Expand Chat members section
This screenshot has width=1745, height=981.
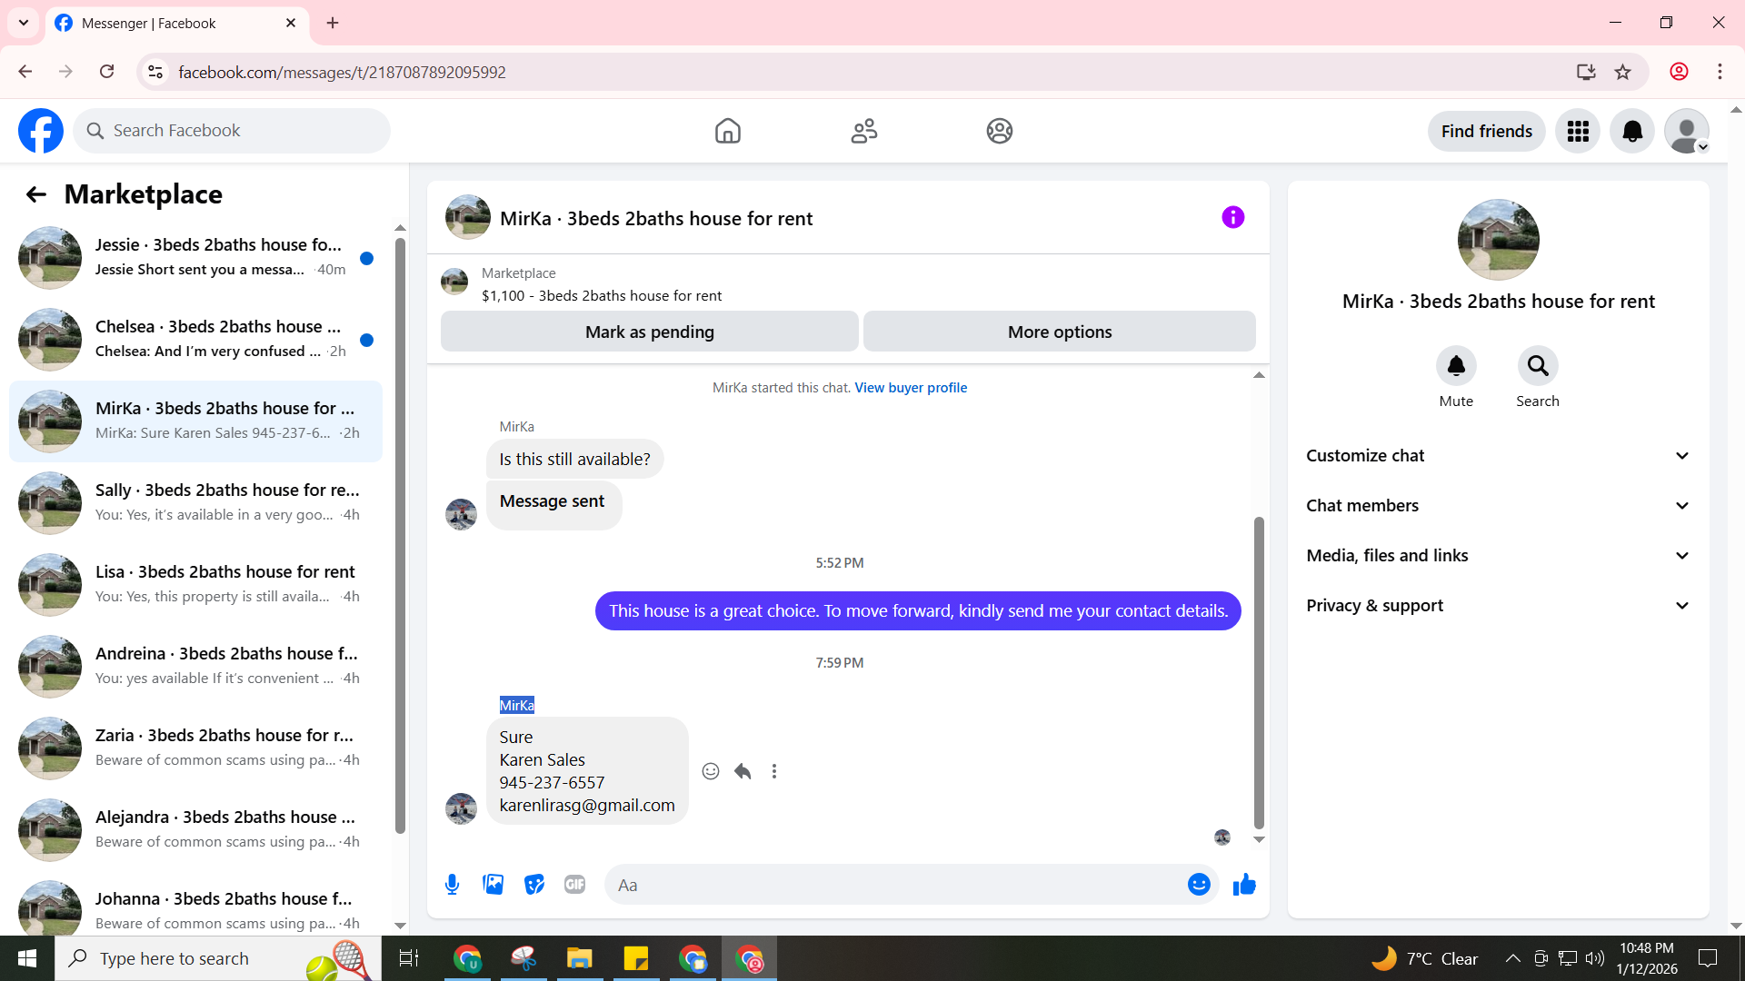pos(1498,505)
